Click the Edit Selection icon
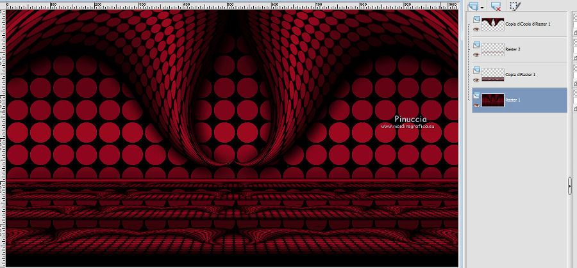The height and width of the screenshot is (268, 577). click(515, 6)
